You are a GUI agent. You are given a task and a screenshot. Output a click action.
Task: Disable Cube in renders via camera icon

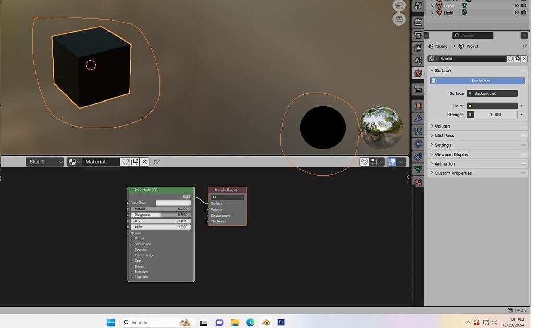[524, 6]
